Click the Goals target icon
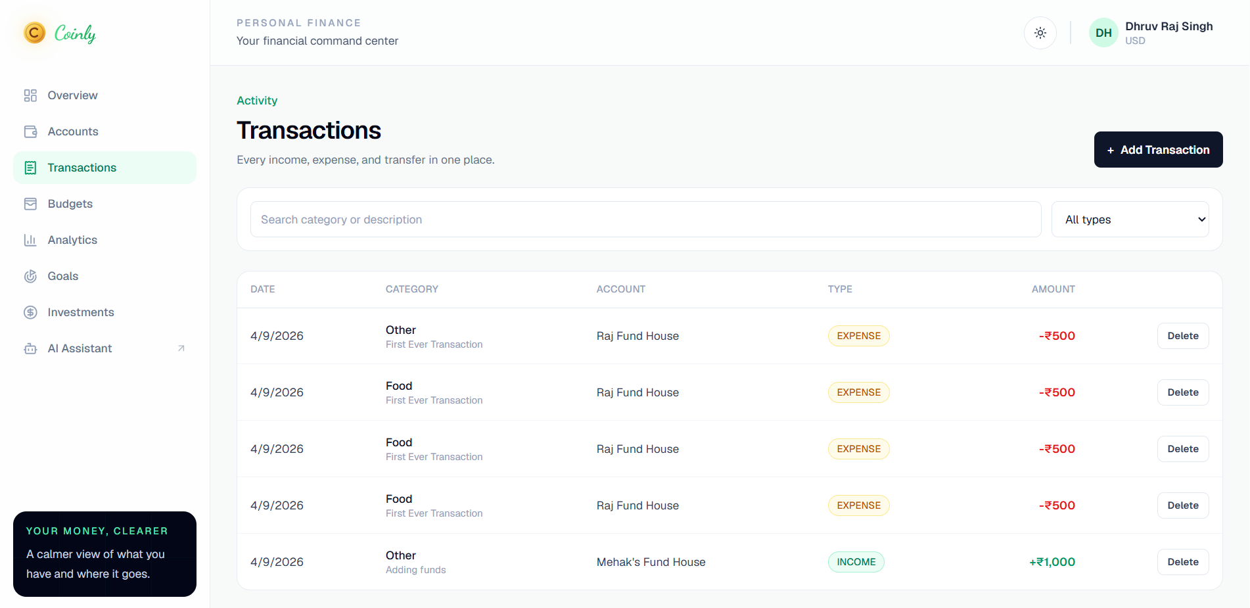This screenshot has height=608, width=1250. pyautogui.click(x=30, y=276)
